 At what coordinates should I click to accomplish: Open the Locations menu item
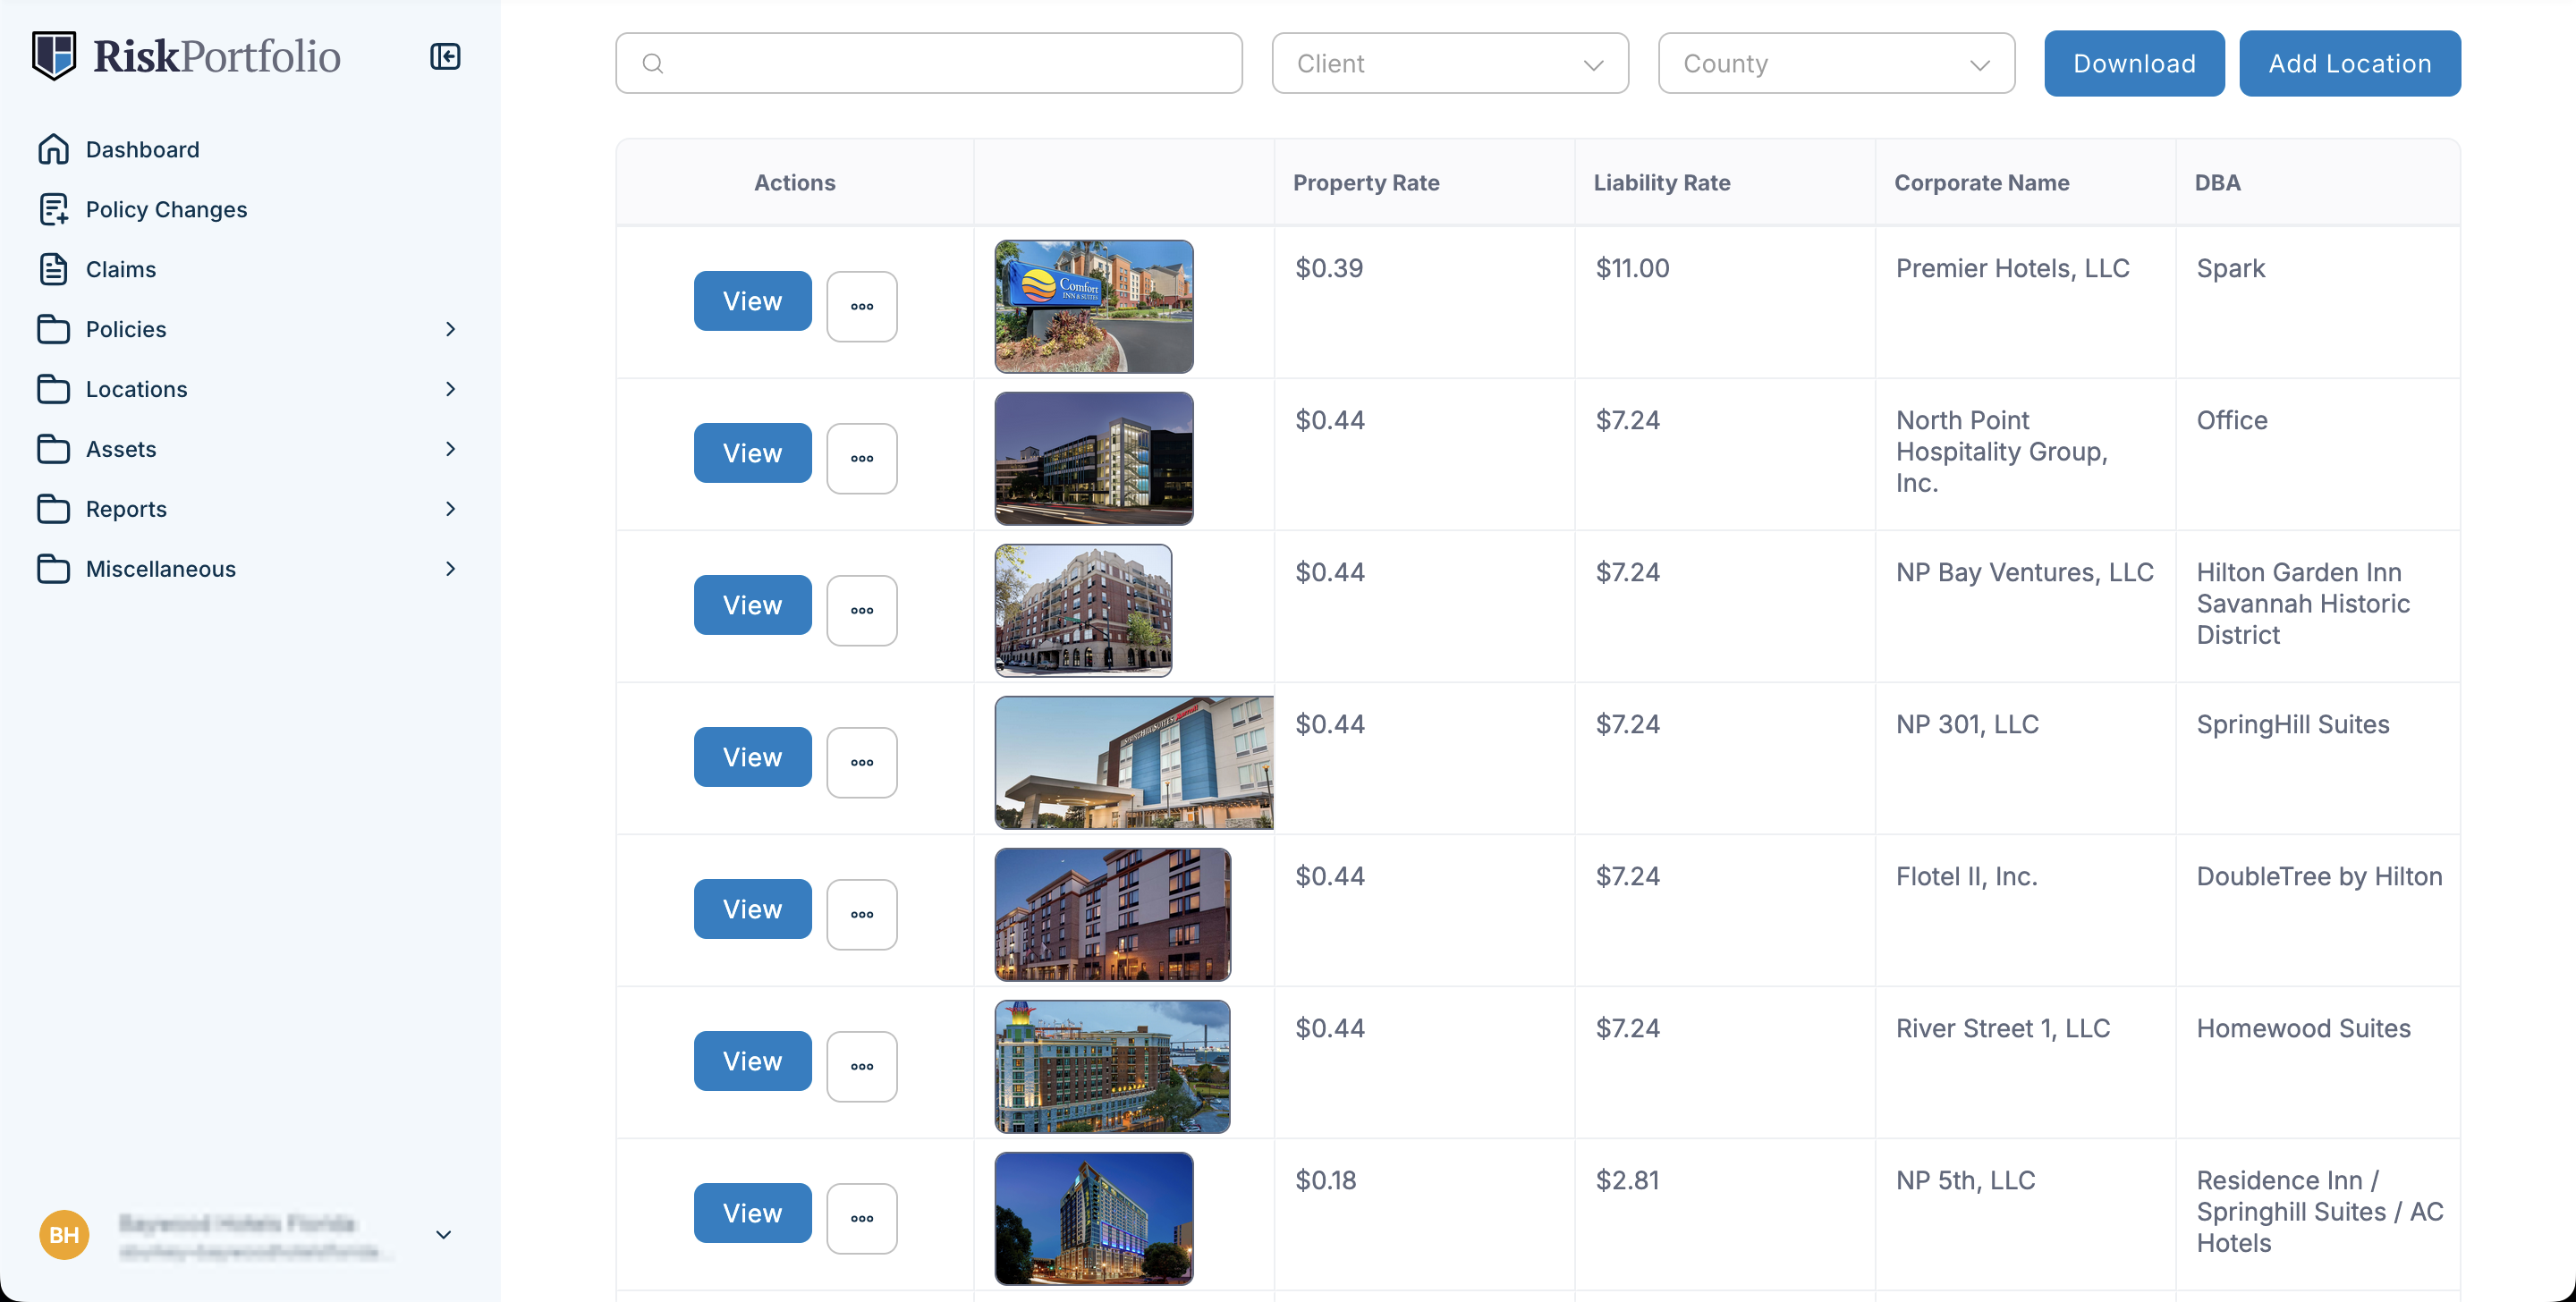click(x=137, y=389)
